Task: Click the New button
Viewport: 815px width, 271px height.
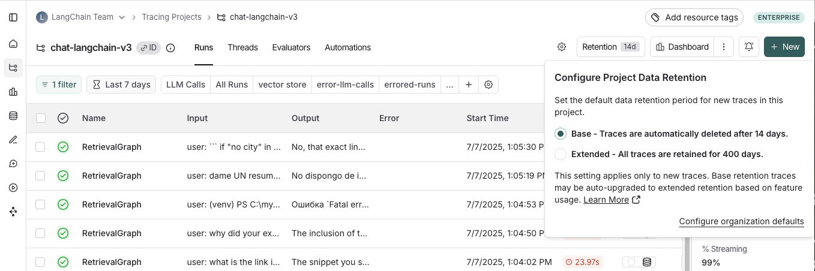Action: click(x=784, y=47)
